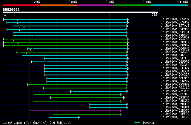
Task: Select the UniRef100_B4G1K9 label
Action: click(175, 55)
